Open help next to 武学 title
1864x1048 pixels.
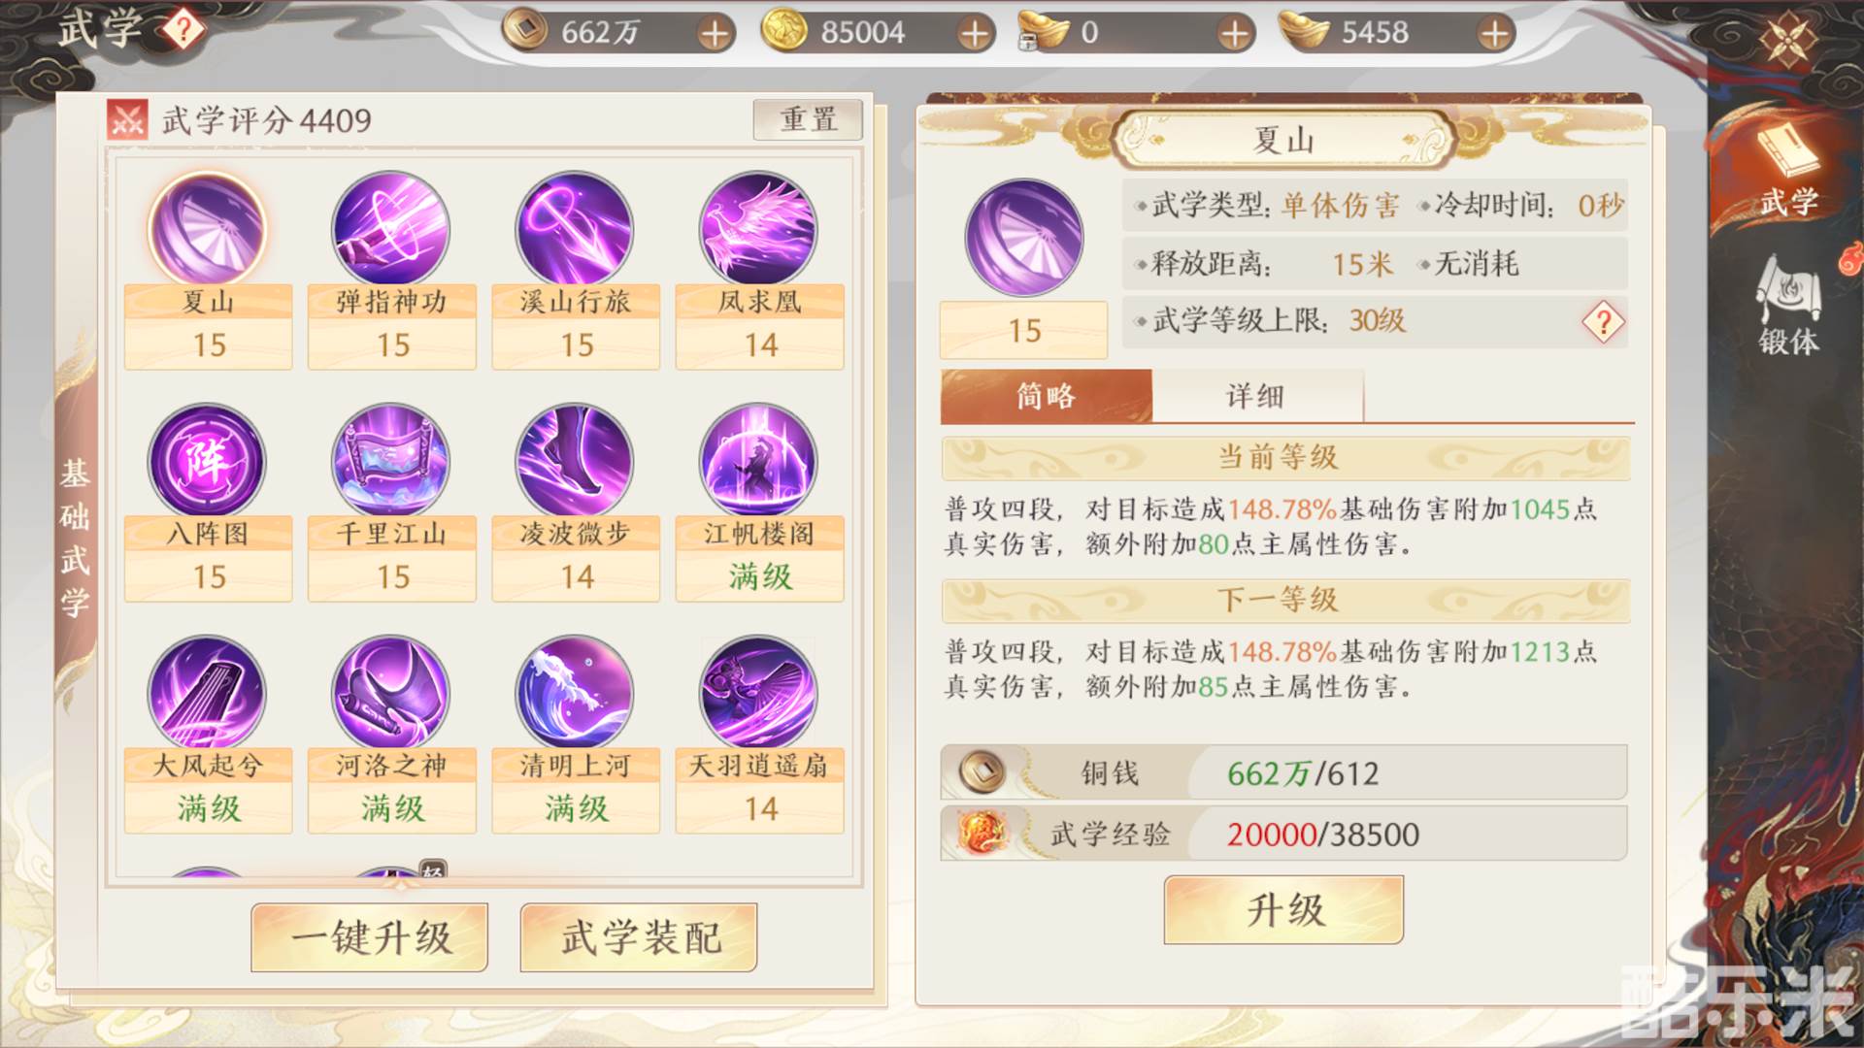[183, 30]
